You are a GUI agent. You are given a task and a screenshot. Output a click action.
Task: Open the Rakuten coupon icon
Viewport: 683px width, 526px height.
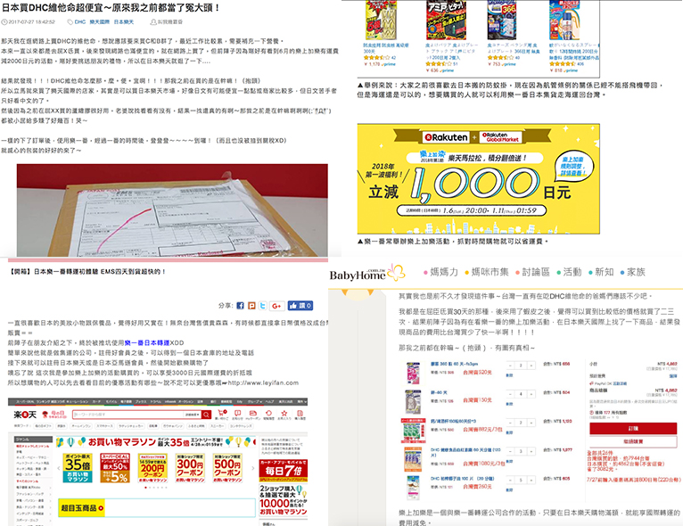tap(253, 413)
